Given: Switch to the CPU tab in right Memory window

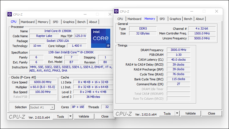Looking at the screenshot, I should [x=120, y=19].
